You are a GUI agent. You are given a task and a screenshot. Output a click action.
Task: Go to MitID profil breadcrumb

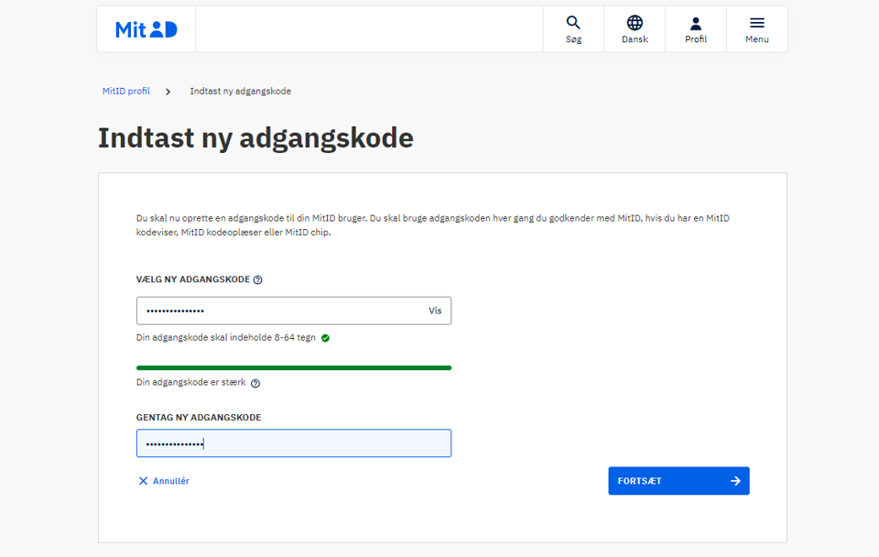126,92
